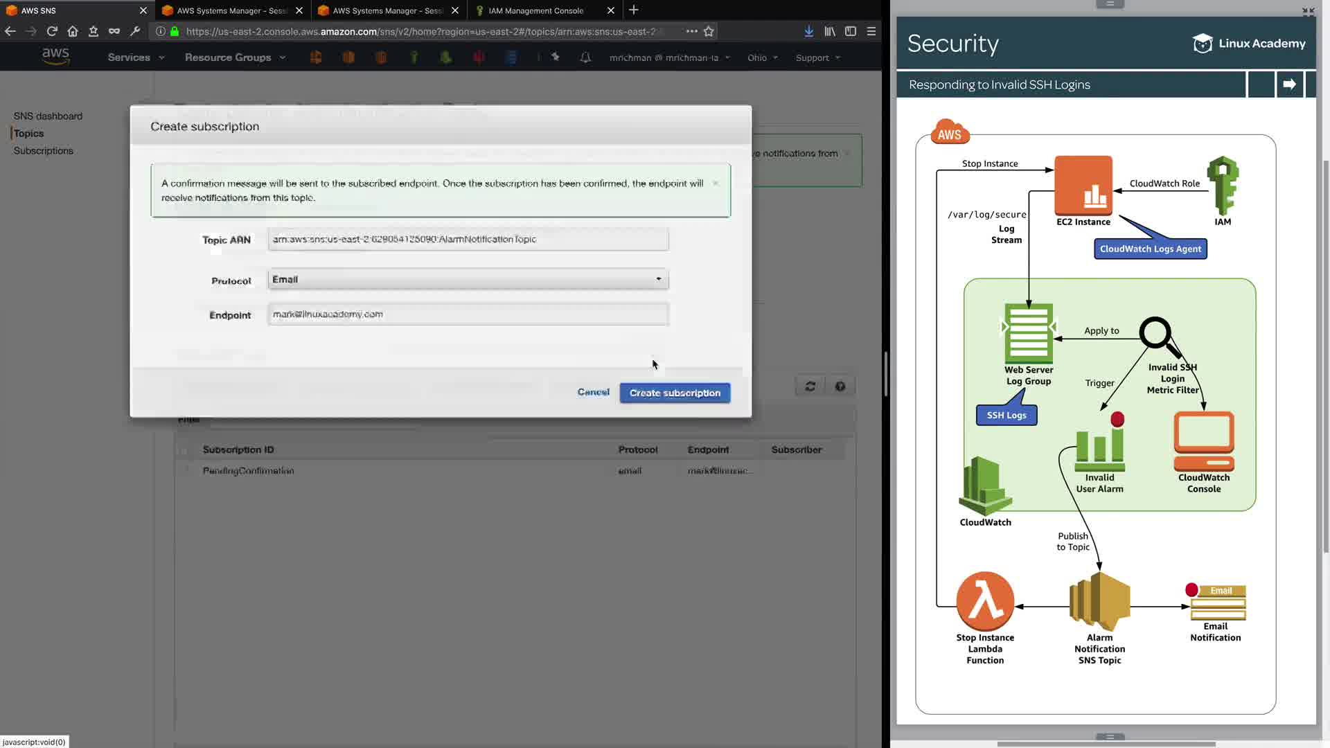1330x748 pixels.
Task: Toggle the select-all checkbox in table header
Action: coord(184,450)
